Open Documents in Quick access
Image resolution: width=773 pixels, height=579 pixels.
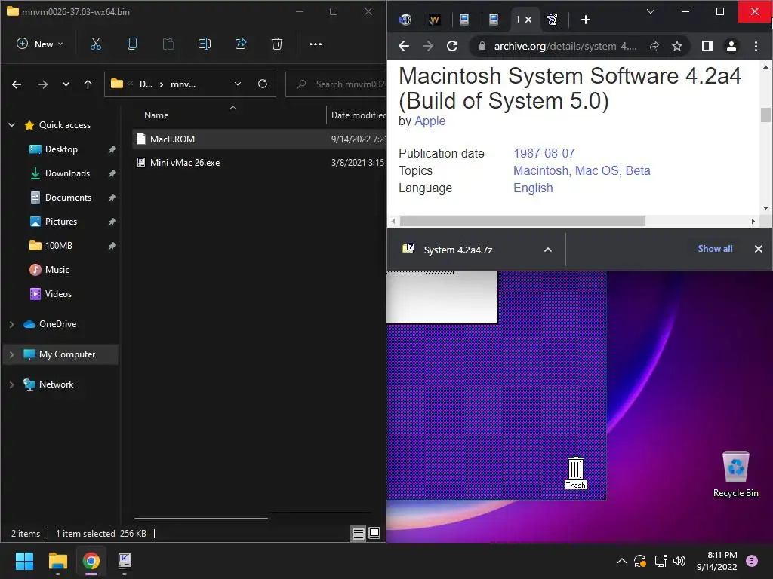(68, 198)
